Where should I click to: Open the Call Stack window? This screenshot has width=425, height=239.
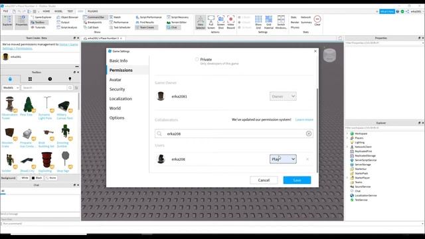(91, 27)
